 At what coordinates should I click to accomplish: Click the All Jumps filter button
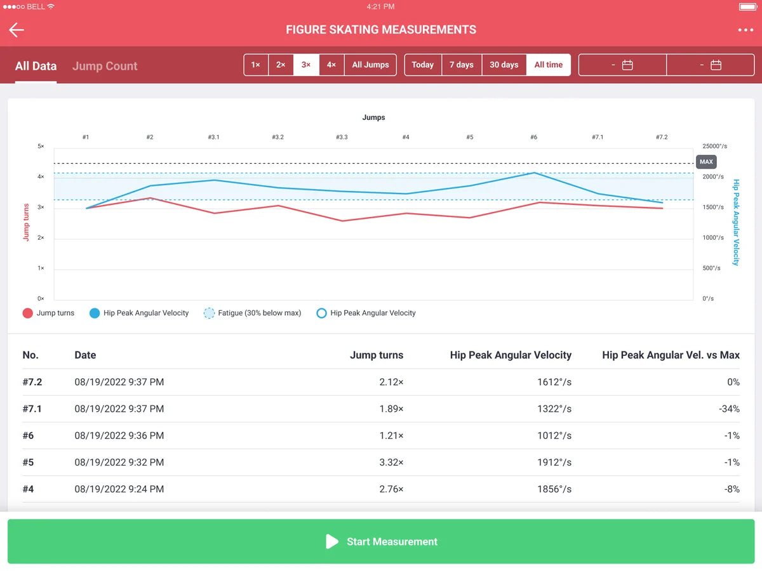pos(370,64)
